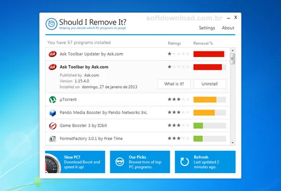This screenshot has width=281, height=191.
Task: Click the program list scrollbar thumb
Action: 232,59
